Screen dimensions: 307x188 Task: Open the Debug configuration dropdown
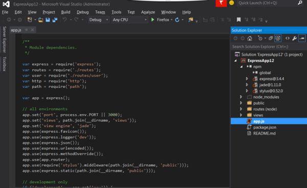(x=98, y=20)
